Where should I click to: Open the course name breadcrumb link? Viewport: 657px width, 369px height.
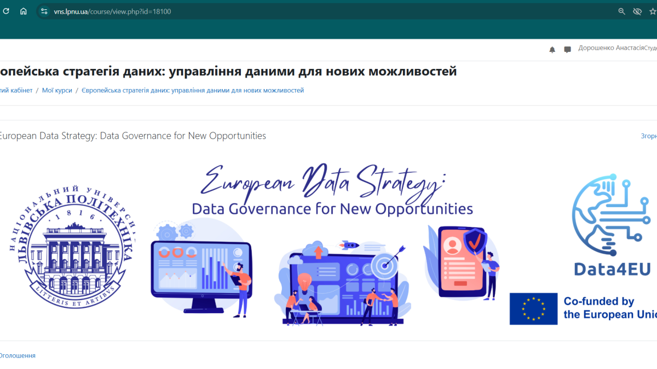[x=193, y=90]
